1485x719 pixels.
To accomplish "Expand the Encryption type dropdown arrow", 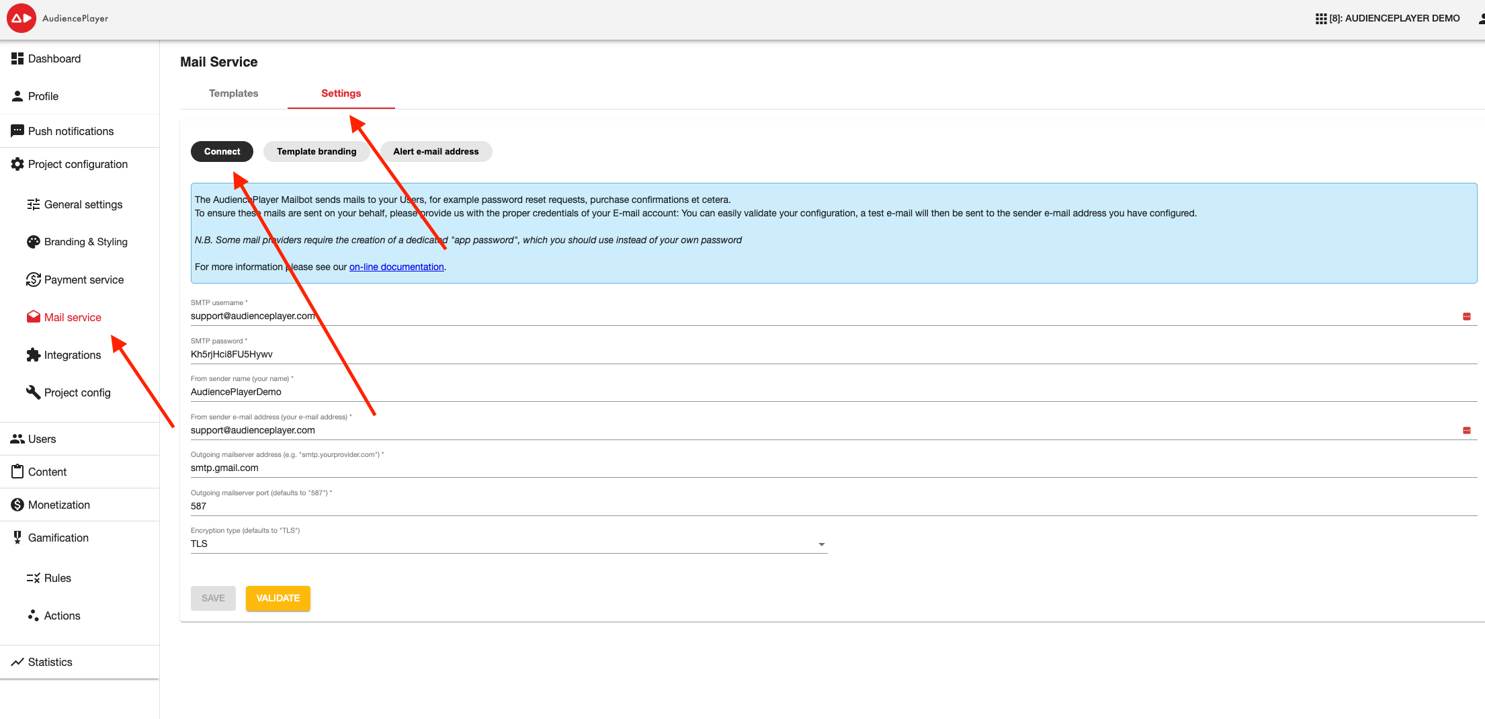I will pyautogui.click(x=822, y=544).
